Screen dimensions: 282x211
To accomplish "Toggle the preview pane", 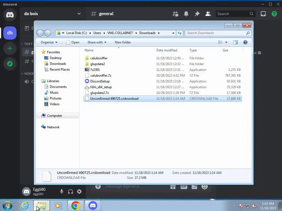I will [235, 42].
